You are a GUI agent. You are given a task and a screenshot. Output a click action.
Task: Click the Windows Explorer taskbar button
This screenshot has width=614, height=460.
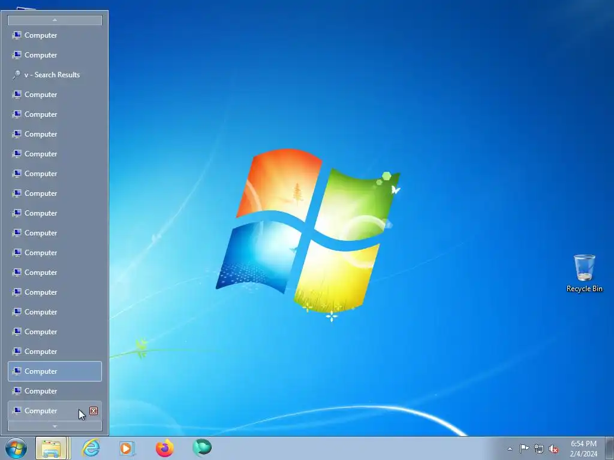pos(52,448)
